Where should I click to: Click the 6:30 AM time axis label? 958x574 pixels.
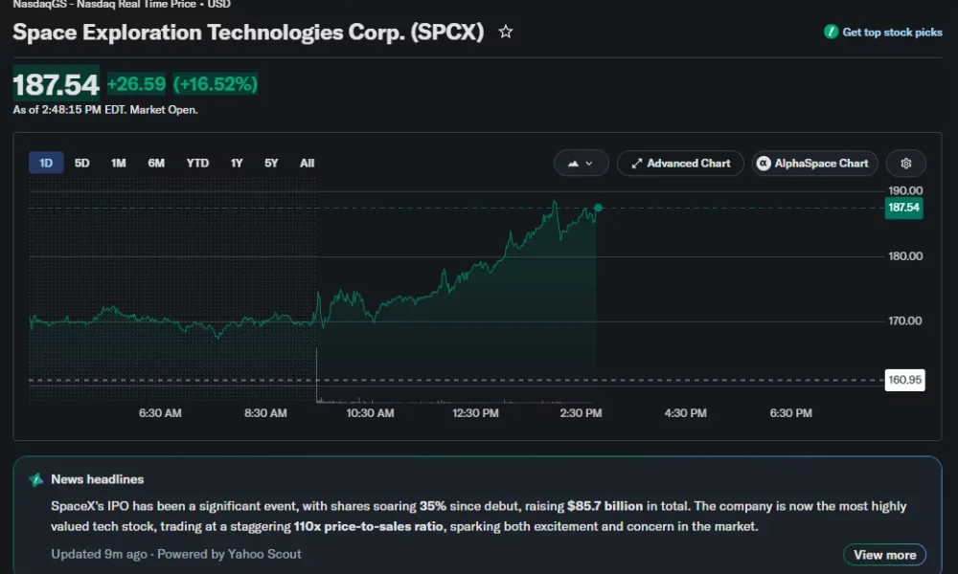(160, 413)
